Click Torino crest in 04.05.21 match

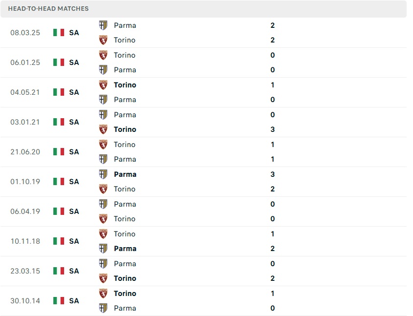[x=103, y=85]
